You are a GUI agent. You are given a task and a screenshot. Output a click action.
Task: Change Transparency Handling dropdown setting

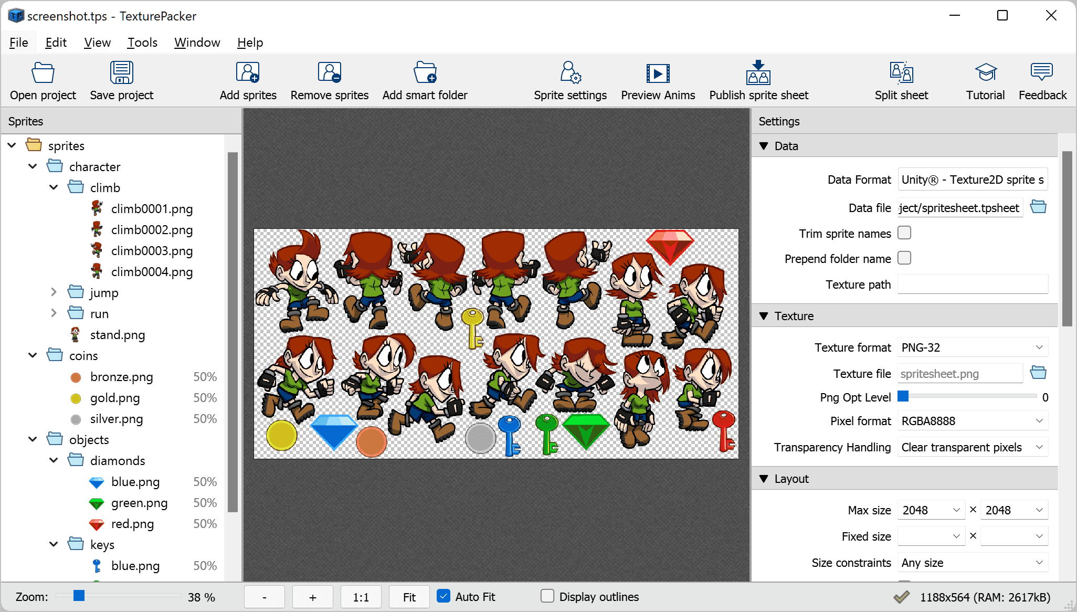pyautogui.click(x=972, y=448)
